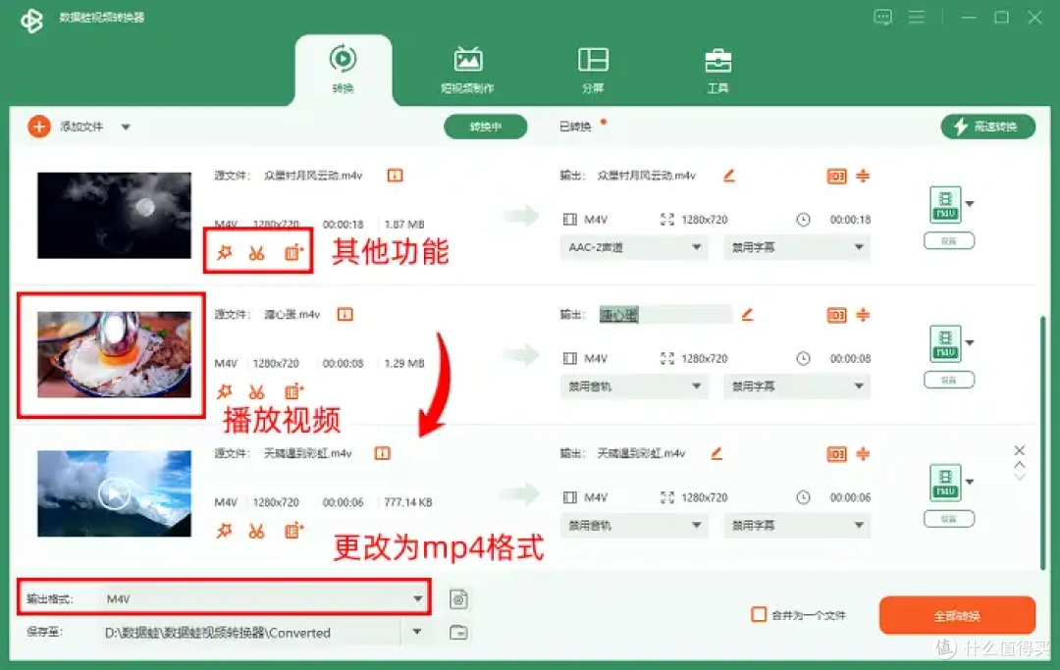Open the feedback message icon in title bar
Viewport: 1060px width, 670px height.
pos(882,17)
